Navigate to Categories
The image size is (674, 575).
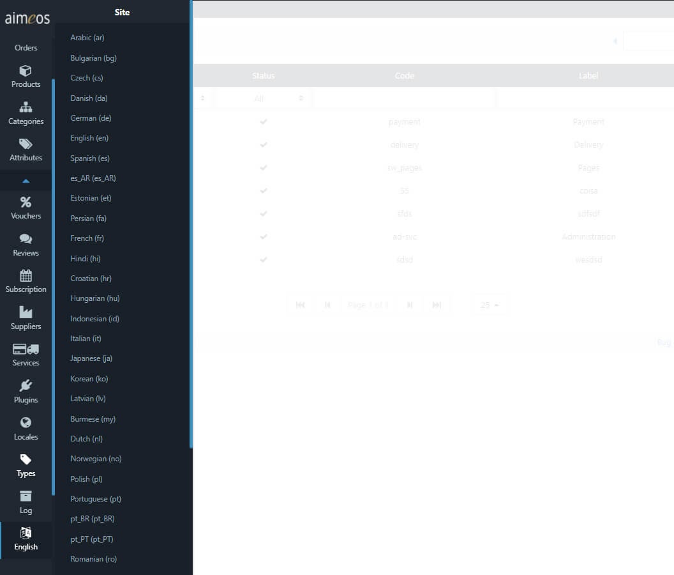[26, 113]
